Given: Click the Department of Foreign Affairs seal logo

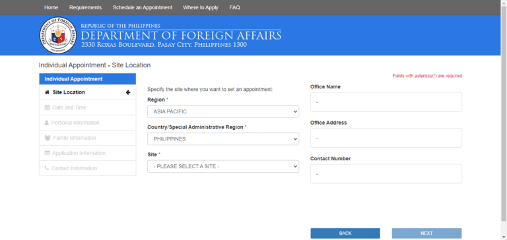Looking at the screenshot, I should click(58, 35).
